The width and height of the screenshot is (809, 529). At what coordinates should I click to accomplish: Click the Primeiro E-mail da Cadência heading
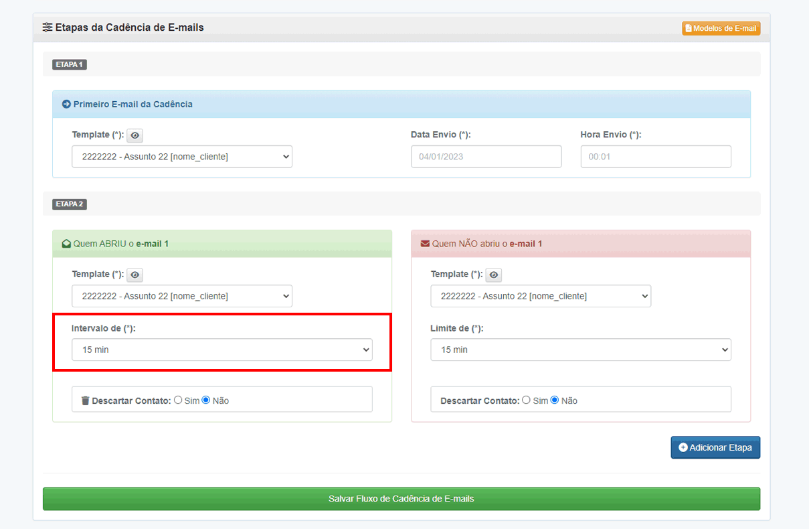coord(132,104)
